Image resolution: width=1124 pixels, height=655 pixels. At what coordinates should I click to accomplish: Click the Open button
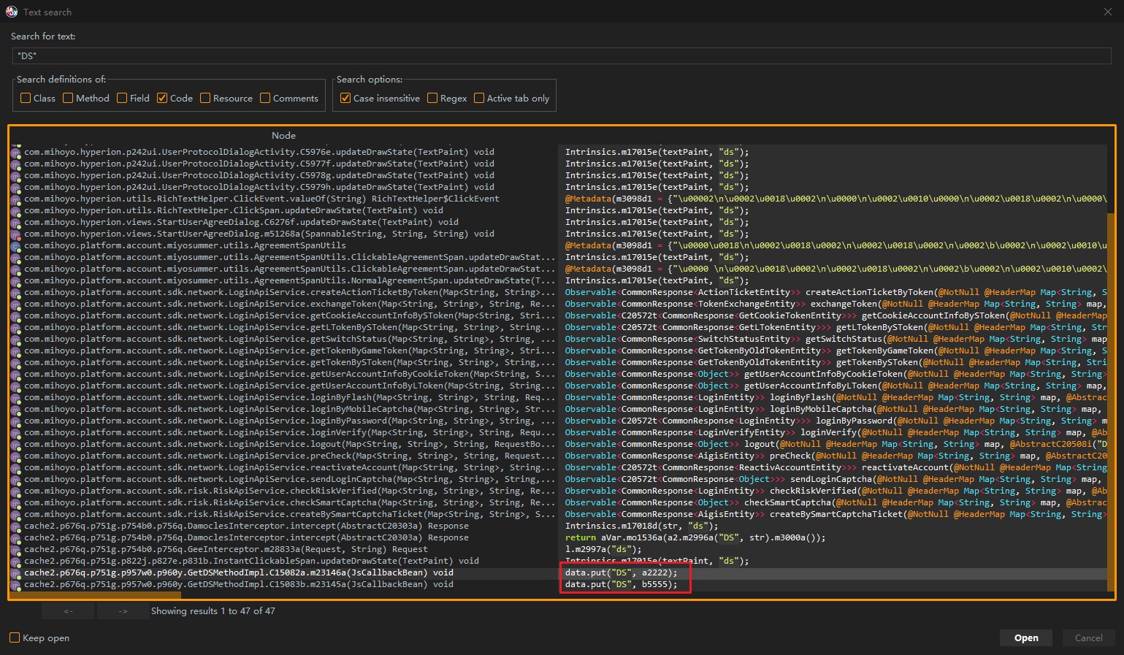tap(1026, 637)
